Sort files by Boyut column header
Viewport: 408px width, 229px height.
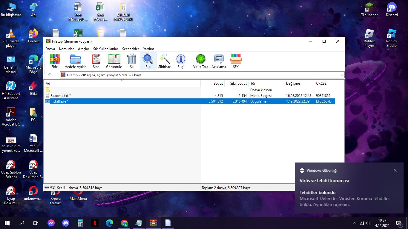coord(218,83)
